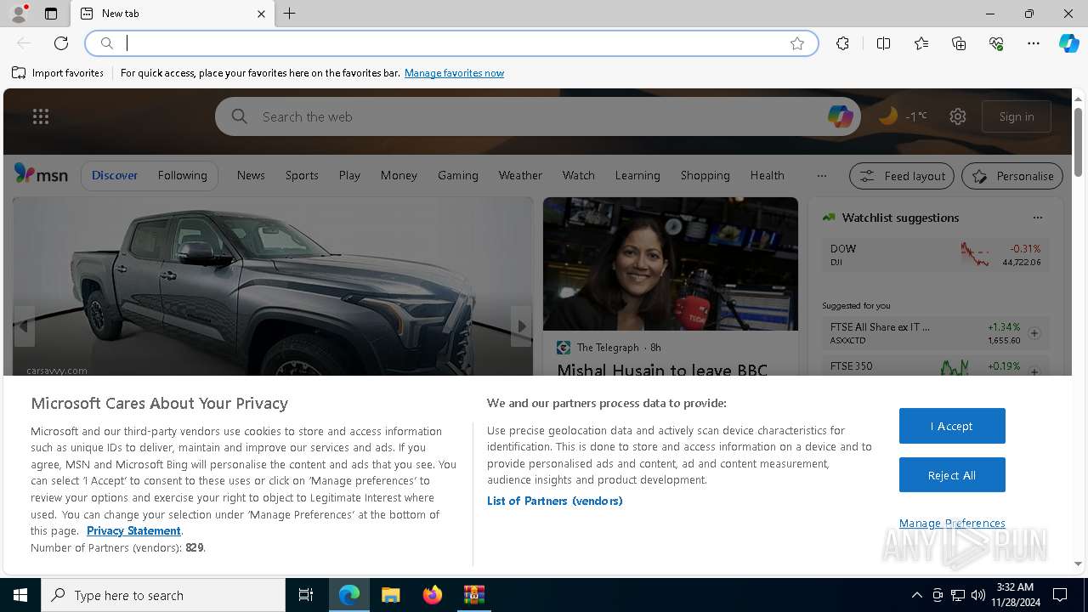The height and width of the screenshot is (612, 1088).
Task: Add FTSE 350 to watchlist
Action: (x=1034, y=371)
